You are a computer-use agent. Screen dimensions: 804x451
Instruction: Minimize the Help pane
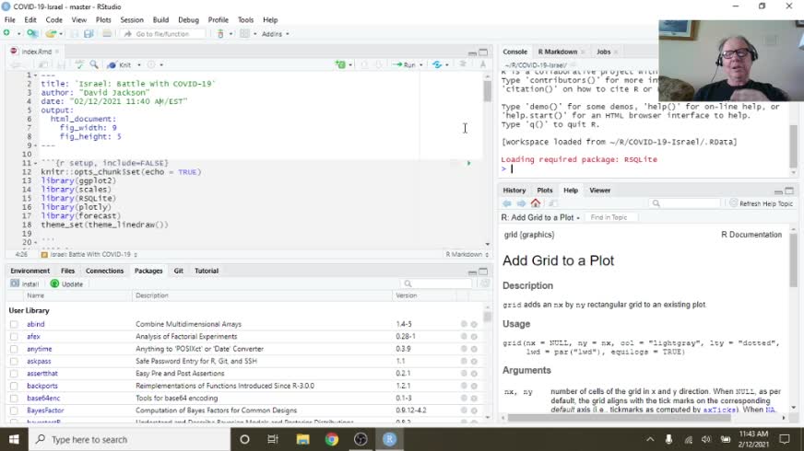(778, 191)
